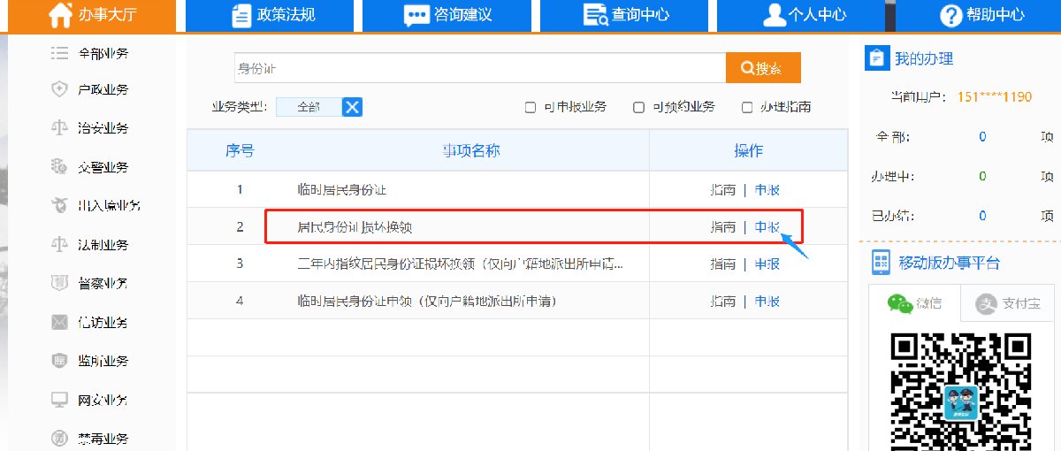1061x451 pixels.
Task: Click the 户政业务 shield icon in sidebar
Action: (x=60, y=89)
